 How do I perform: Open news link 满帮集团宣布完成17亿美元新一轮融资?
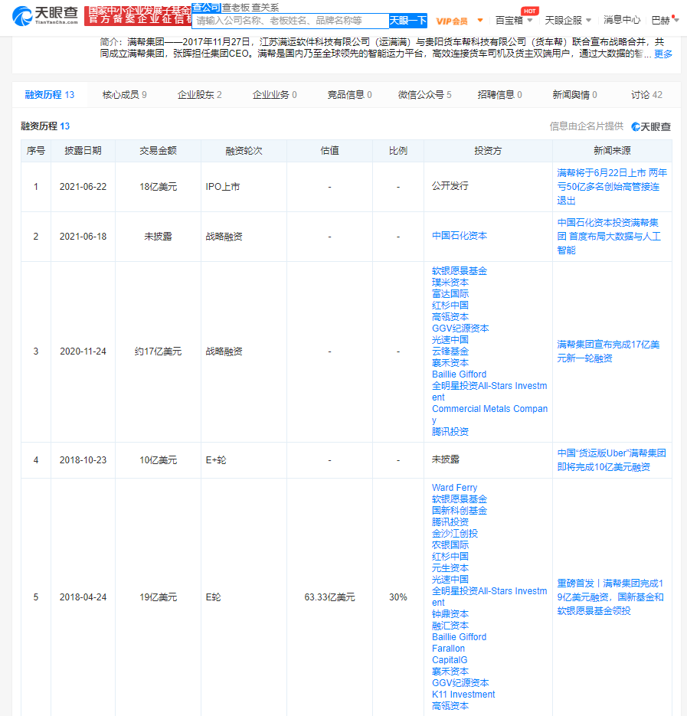(x=608, y=351)
